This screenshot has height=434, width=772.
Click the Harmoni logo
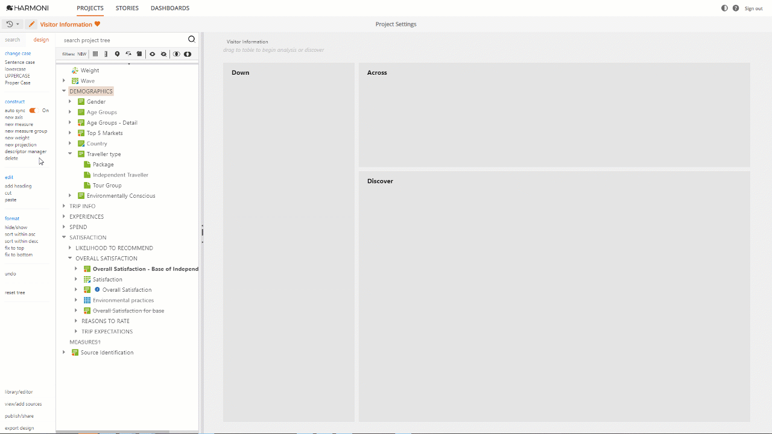(27, 8)
